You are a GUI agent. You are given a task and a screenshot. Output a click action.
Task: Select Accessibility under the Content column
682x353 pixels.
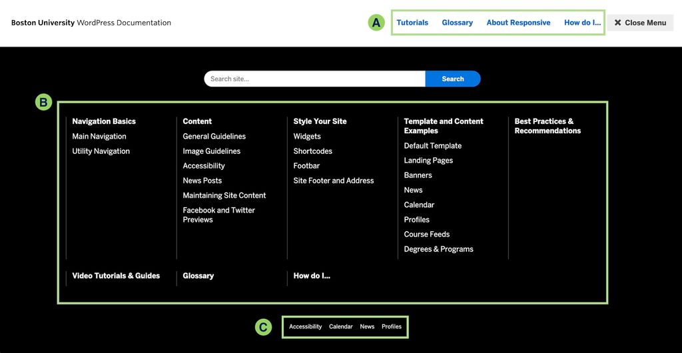204,166
